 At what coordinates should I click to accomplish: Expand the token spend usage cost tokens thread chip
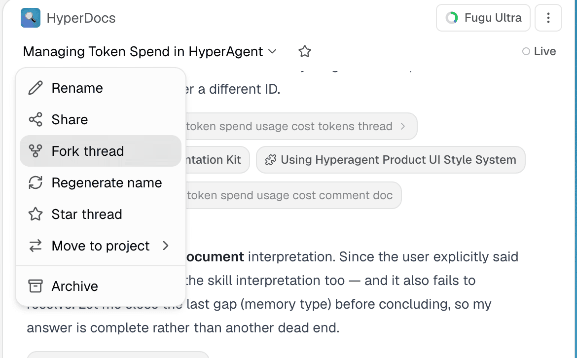point(301,126)
